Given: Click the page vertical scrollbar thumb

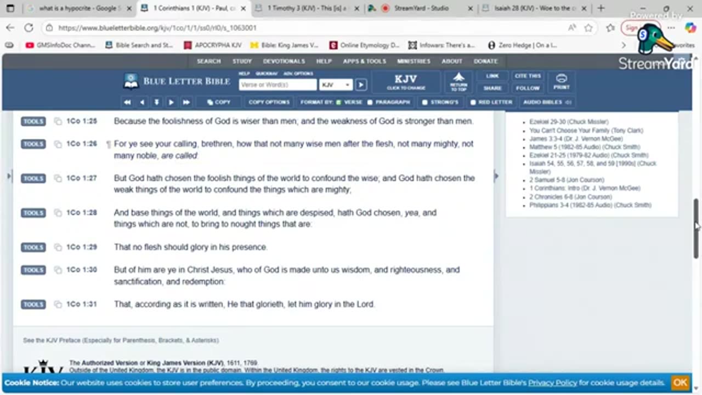Looking at the screenshot, I should click(x=696, y=228).
